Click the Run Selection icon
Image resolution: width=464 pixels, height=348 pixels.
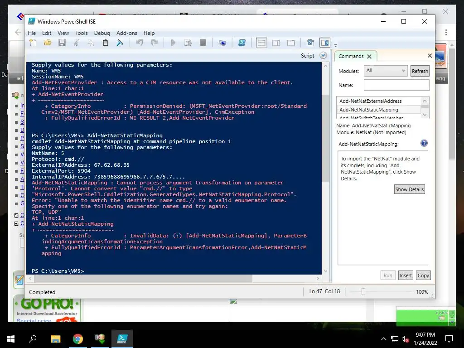pyautogui.click(x=188, y=43)
